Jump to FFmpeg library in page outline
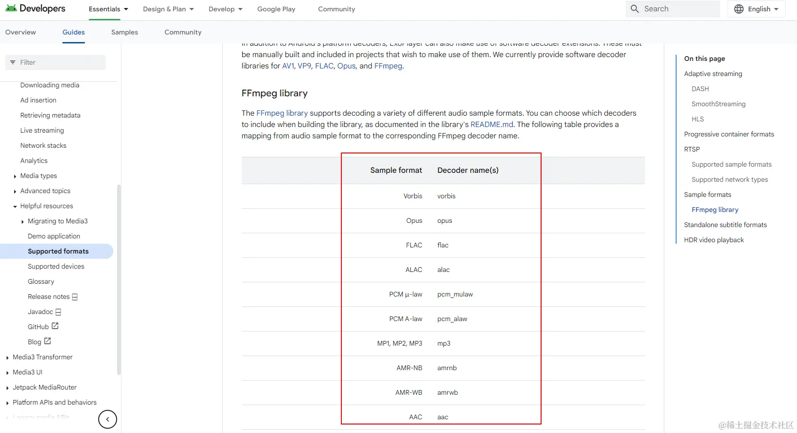The width and height of the screenshot is (797, 433). [x=715, y=210]
